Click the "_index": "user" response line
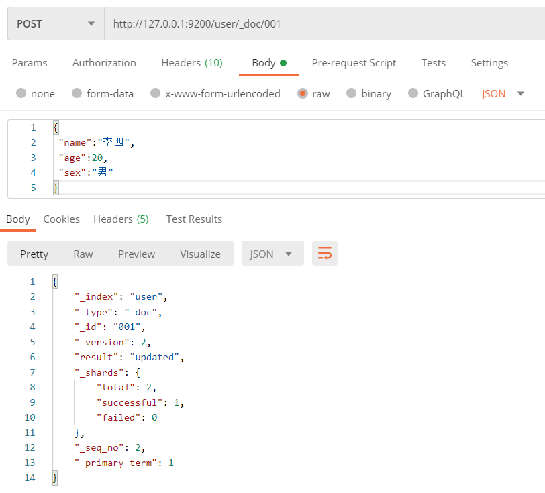Image resolution: width=545 pixels, height=493 pixels. tap(121, 296)
